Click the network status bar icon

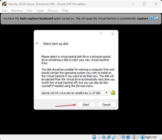coord(109,137)
